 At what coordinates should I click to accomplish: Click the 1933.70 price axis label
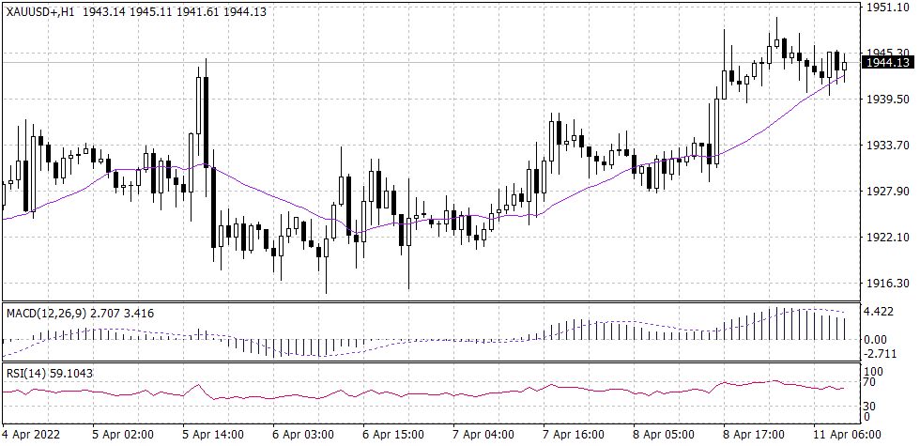click(x=886, y=145)
